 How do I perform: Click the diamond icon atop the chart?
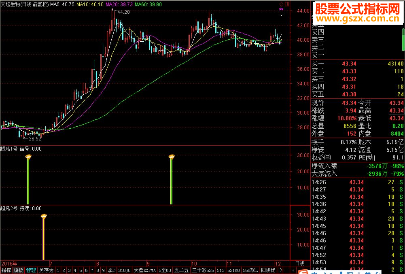point(282,4)
